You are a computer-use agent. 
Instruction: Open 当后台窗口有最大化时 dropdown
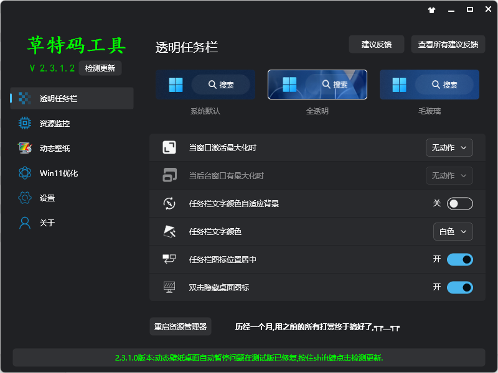[x=449, y=175]
